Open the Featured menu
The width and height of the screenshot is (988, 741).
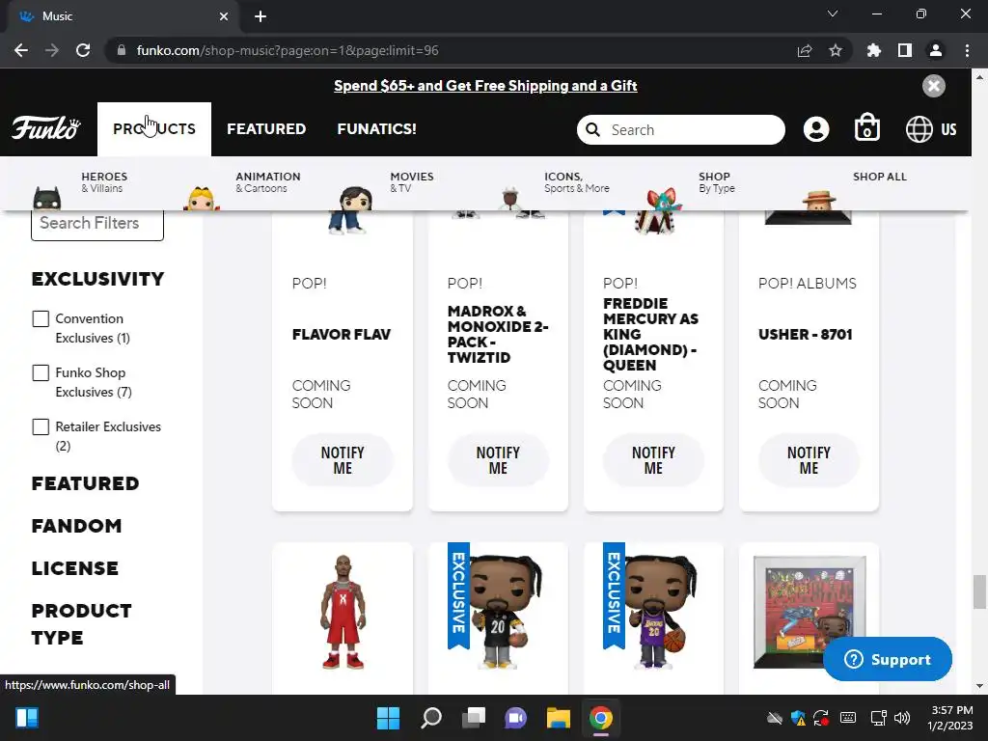point(266,128)
